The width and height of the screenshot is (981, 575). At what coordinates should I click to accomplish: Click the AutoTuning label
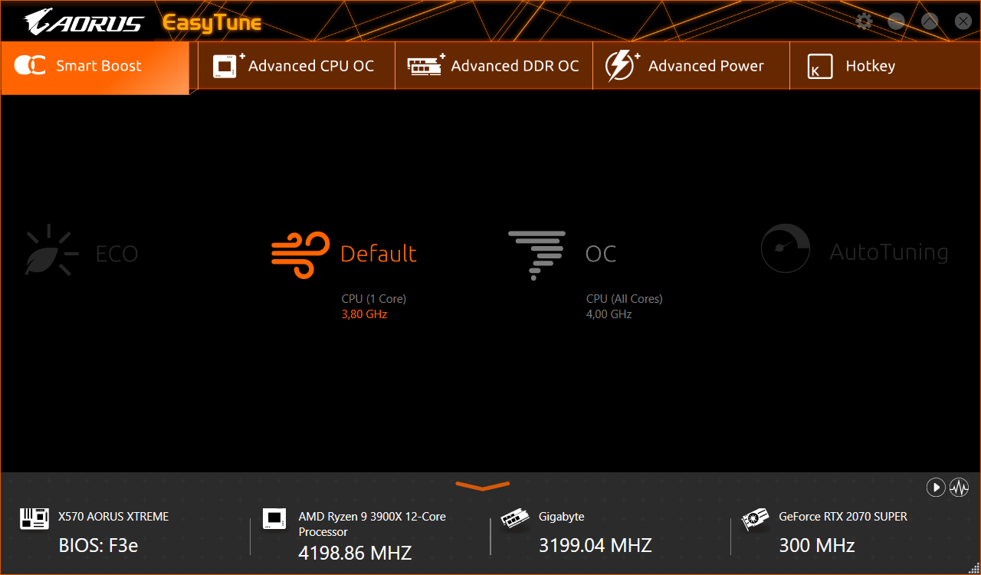tap(889, 253)
